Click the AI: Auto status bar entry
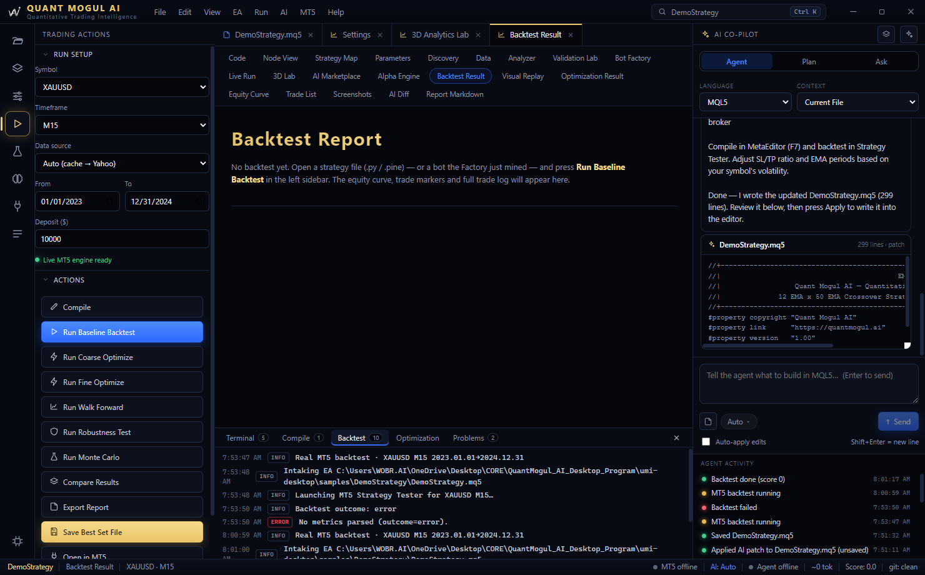Image resolution: width=925 pixels, height=575 pixels. [723, 567]
